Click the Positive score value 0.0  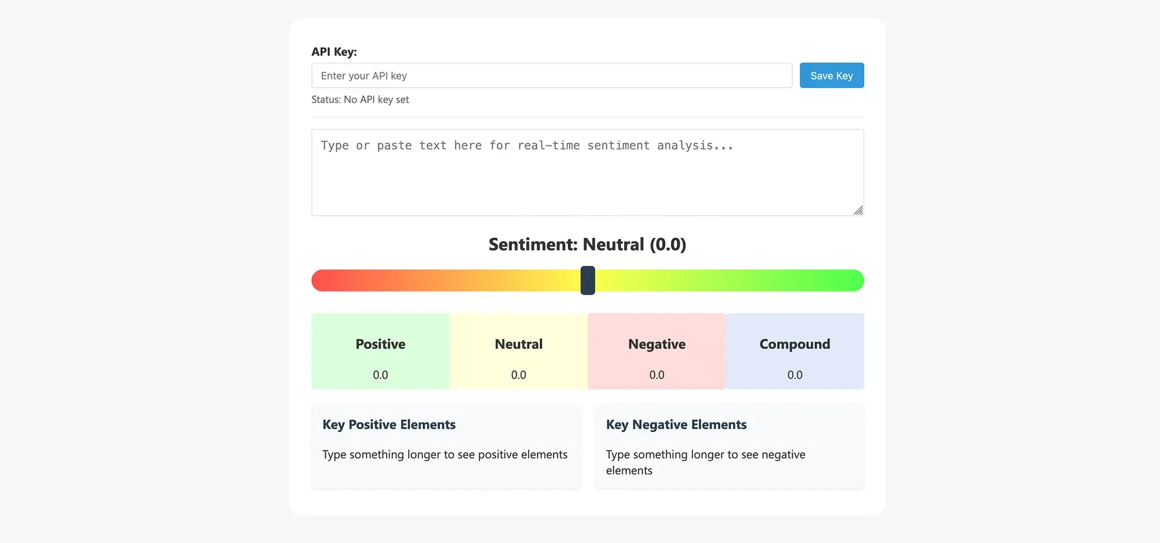coord(381,375)
